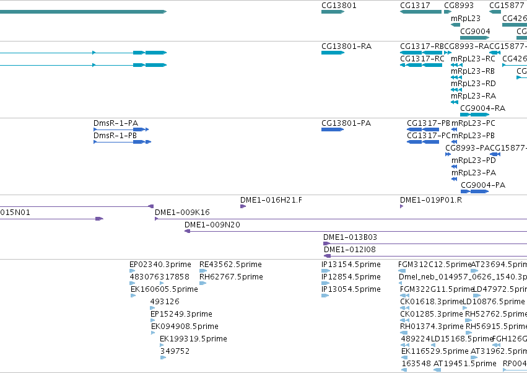Select the CG8993 gene label
Screen dimensions: 527x373
pyautogui.click(x=459, y=6)
